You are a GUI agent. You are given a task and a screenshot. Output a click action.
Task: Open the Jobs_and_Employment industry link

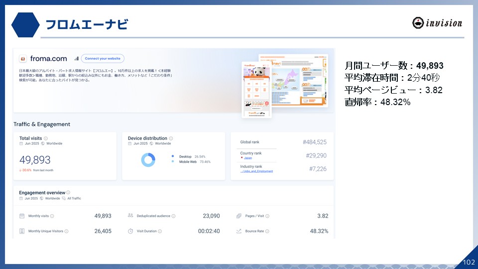pyautogui.click(x=257, y=171)
